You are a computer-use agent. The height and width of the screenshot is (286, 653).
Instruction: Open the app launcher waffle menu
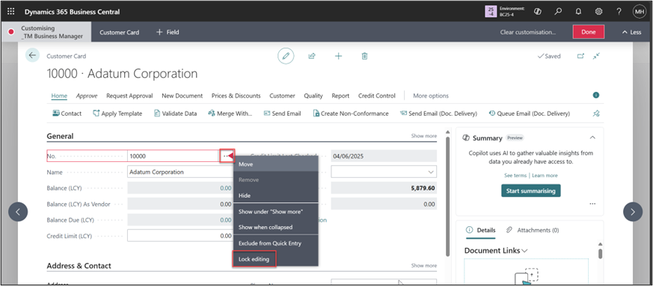(x=10, y=12)
